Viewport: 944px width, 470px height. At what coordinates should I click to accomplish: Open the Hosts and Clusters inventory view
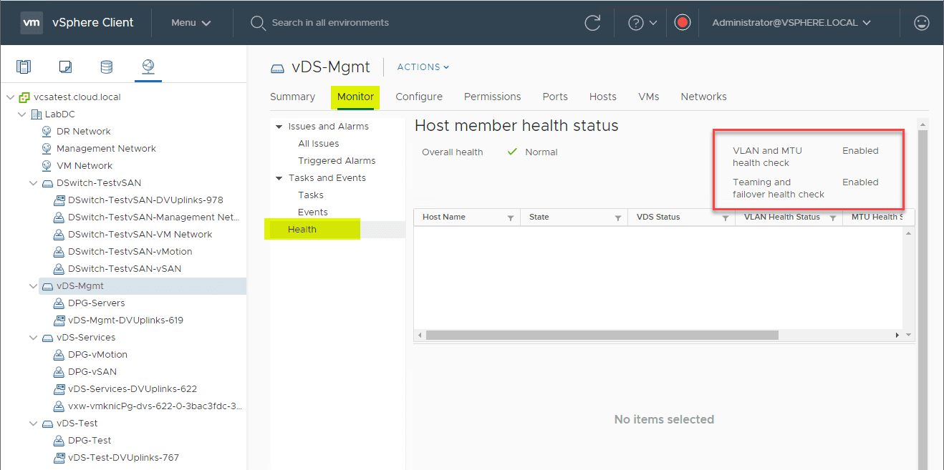pos(24,67)
